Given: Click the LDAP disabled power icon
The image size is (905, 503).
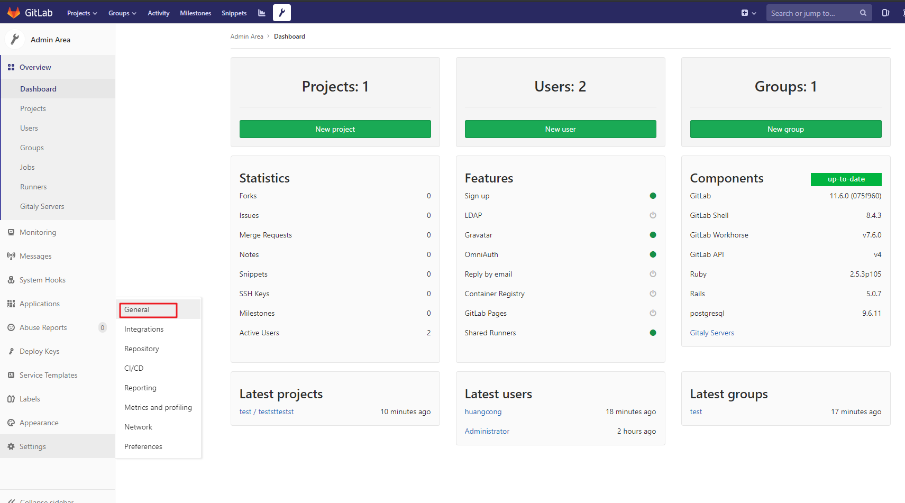Looking at the screenshot, I should click(653, 215).
